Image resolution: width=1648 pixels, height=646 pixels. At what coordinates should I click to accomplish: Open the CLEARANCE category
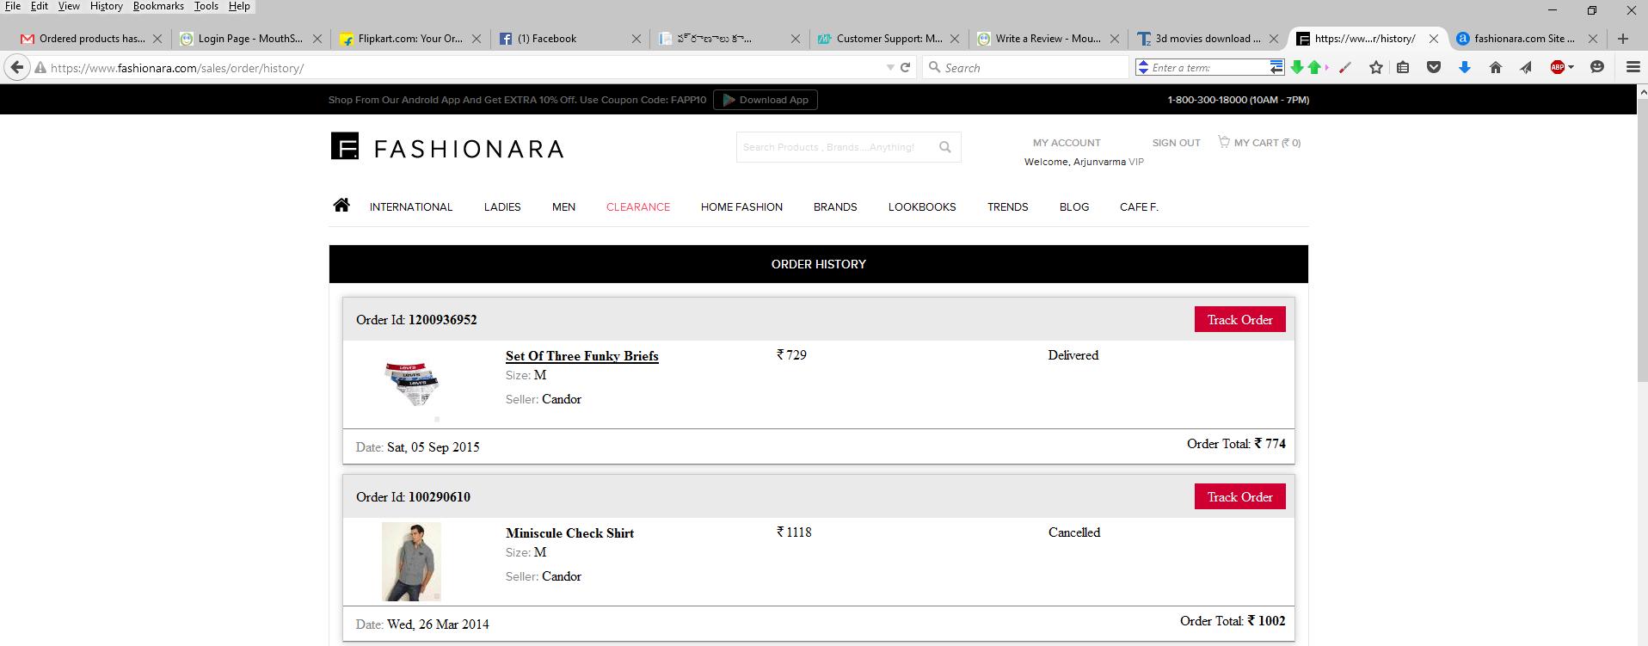pyautogui.click(x=637, y=207)
